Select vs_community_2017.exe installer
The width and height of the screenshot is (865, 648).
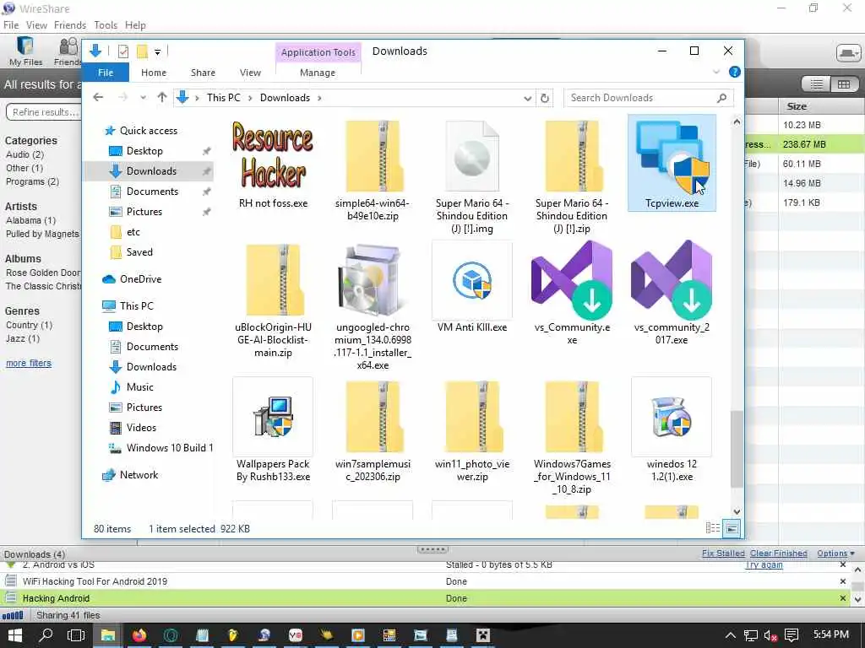pyautogui.click(x=672, y=294)
